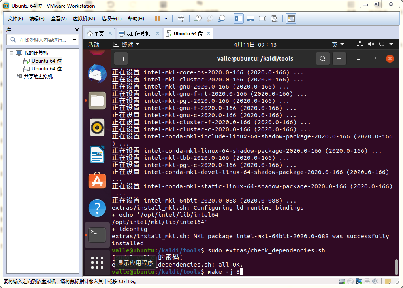Open the 虚拟机(M) menu

84,19
